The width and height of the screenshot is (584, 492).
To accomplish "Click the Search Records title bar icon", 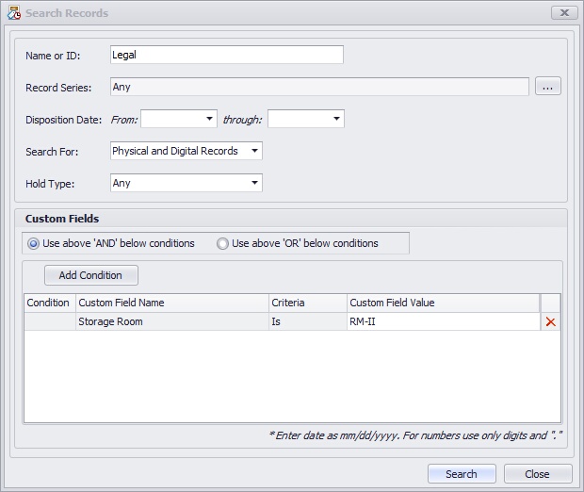I will 13,13.
